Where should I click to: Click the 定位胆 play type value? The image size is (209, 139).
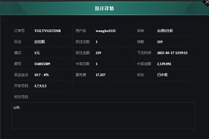coord(39,42)
